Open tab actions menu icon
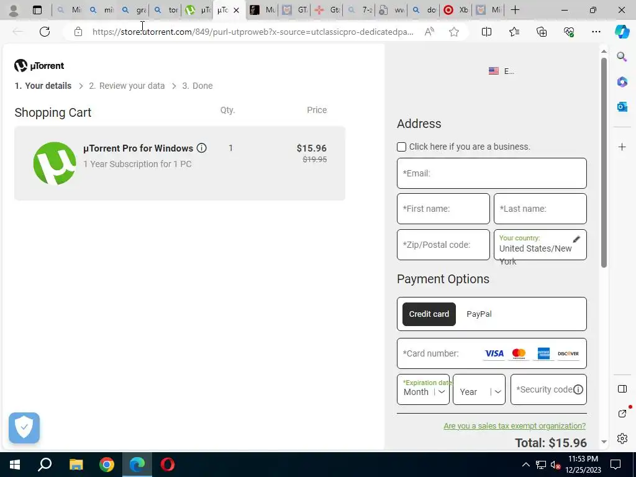 [x=37, y=10]
